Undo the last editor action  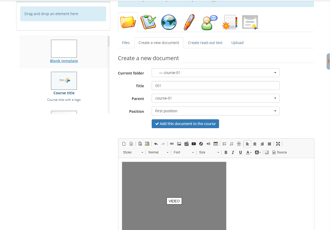[156, 144]
